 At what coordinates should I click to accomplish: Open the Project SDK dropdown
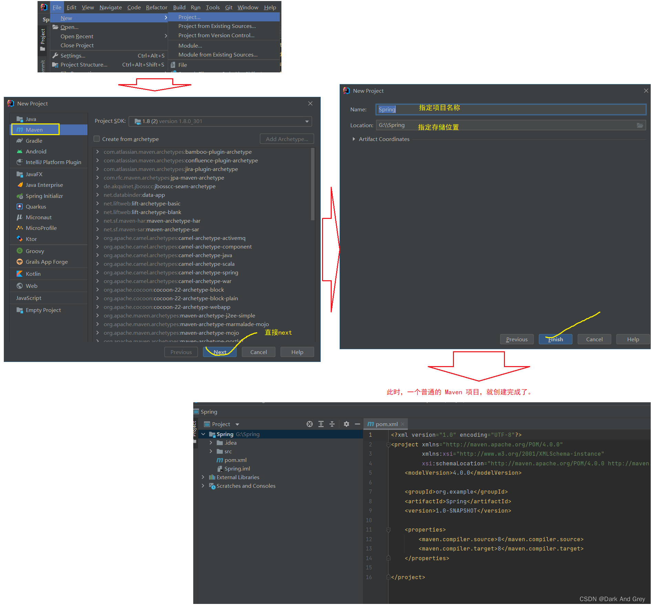pyautogui.click(x=307, y=121)
